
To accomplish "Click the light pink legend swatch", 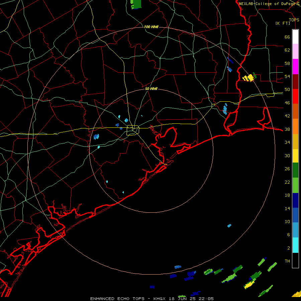I will coord(295,51).
